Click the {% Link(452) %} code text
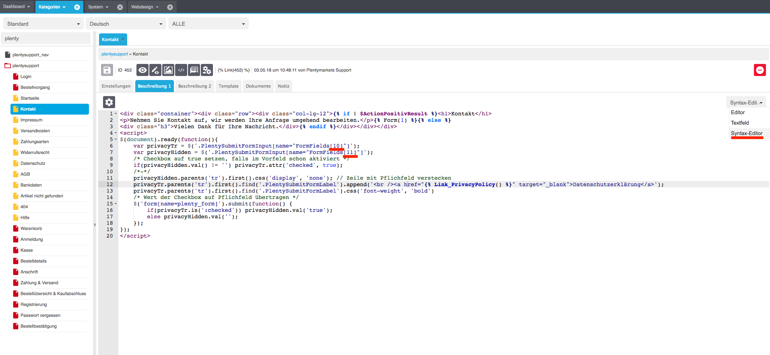Screen dimensions: 770x355 point(233,70)
